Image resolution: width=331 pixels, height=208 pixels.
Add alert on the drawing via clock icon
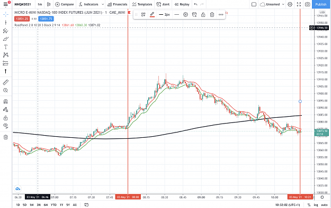(194, 15)
